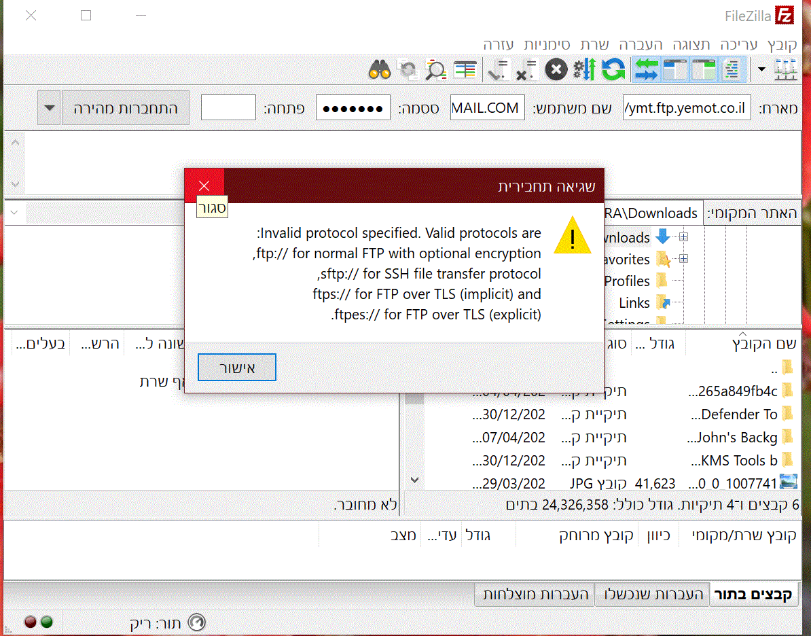The width and height of the screenshot is (811, 636).
Task: Click the directory comparison magnifier icon
Action: pyautogui.click(x=435, y=69)
